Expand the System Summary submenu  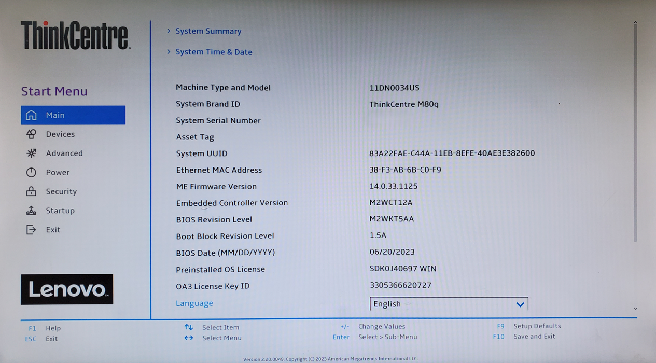tap(208, 31)
